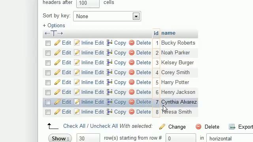Image resolution: width=253 pixels, height=142 pixels.
Task: Tick the checkbox for Teresa Smith row
Action: (x=48, y=112)
